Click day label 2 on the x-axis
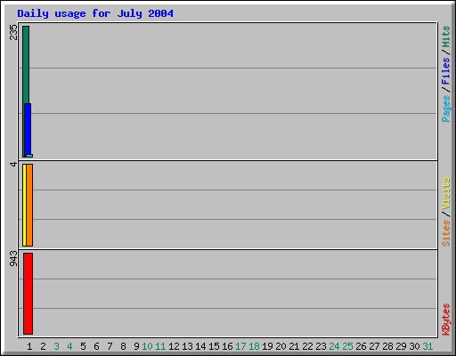Screen dimensions: 456x356 43,346
